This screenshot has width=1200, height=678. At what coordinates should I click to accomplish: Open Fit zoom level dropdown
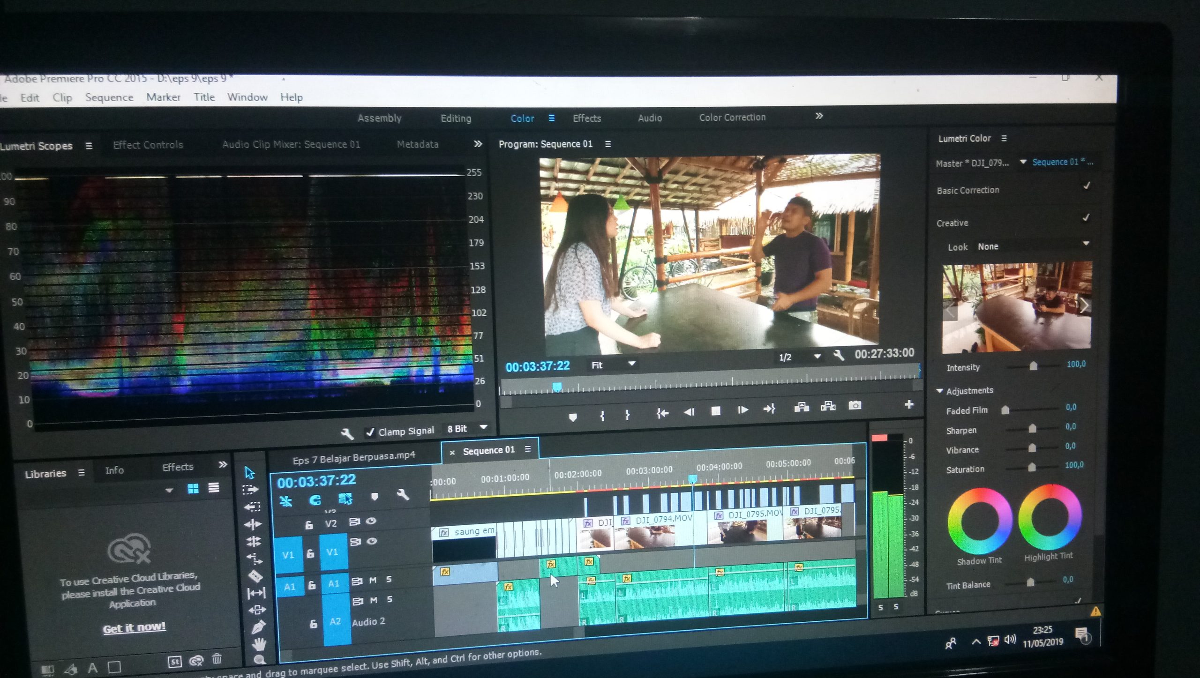[614, 365]
